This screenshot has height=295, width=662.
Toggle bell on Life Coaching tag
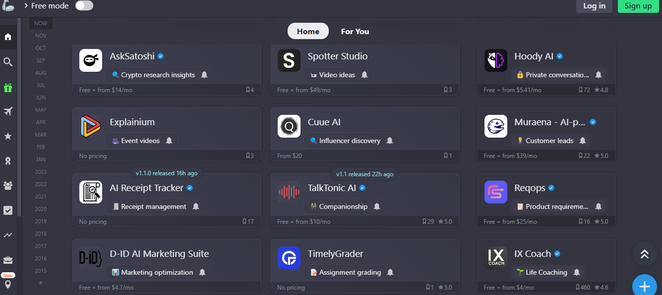click(x=577, y=272)
